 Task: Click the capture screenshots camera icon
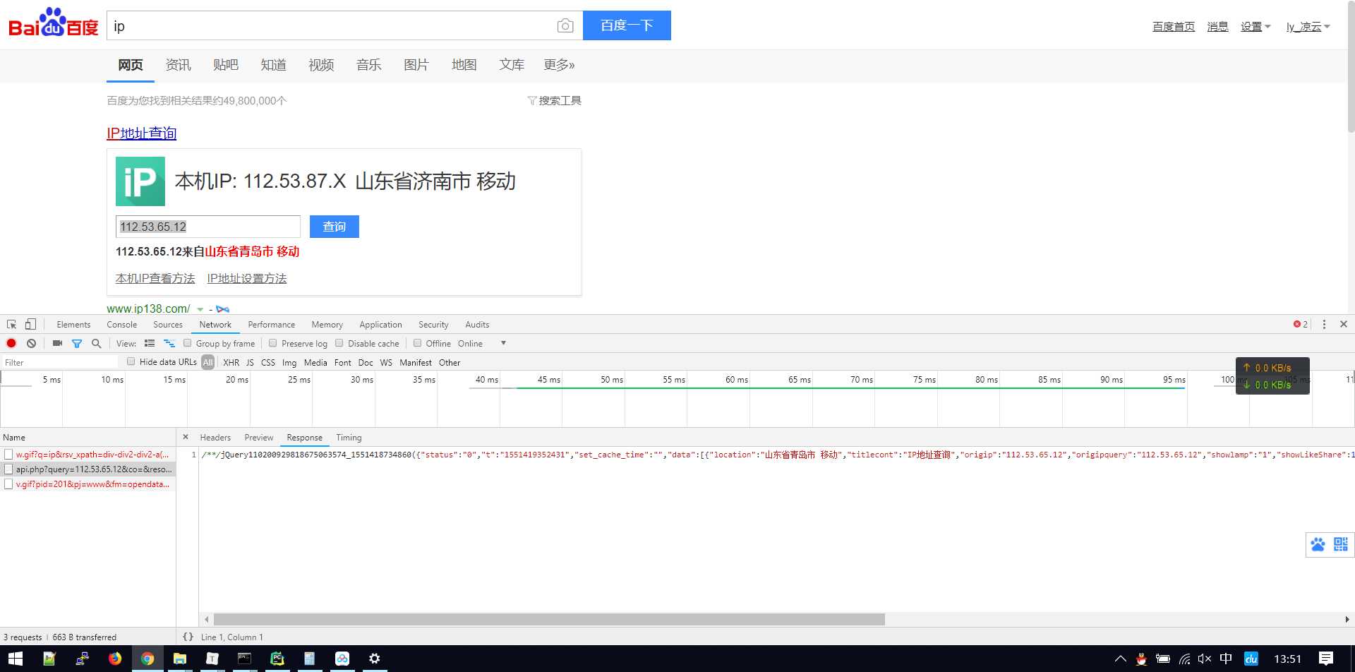pyautogui.click(x=57, y=343)
